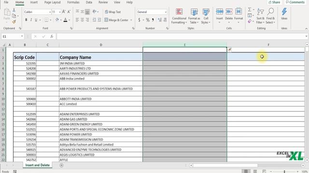Click the Format cells button
Image resolution: width=309 pixels, height=173 pixels.
point(239,16)
